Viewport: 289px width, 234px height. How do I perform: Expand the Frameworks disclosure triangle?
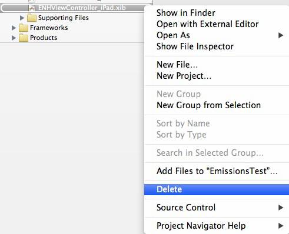[x=14, y=28]
